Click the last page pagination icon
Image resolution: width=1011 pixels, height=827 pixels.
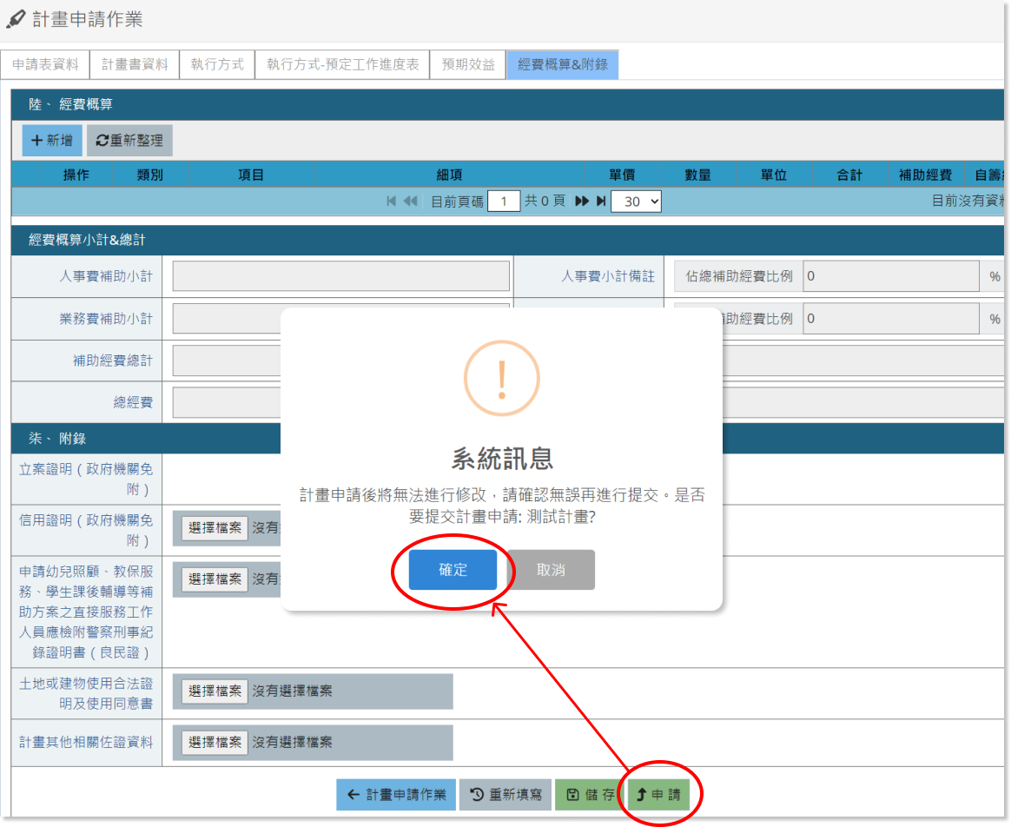point(600,201)
